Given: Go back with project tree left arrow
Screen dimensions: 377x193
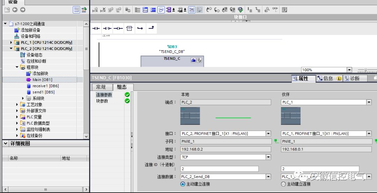Looking at the screenshot, I should click(x=15, y=10).
